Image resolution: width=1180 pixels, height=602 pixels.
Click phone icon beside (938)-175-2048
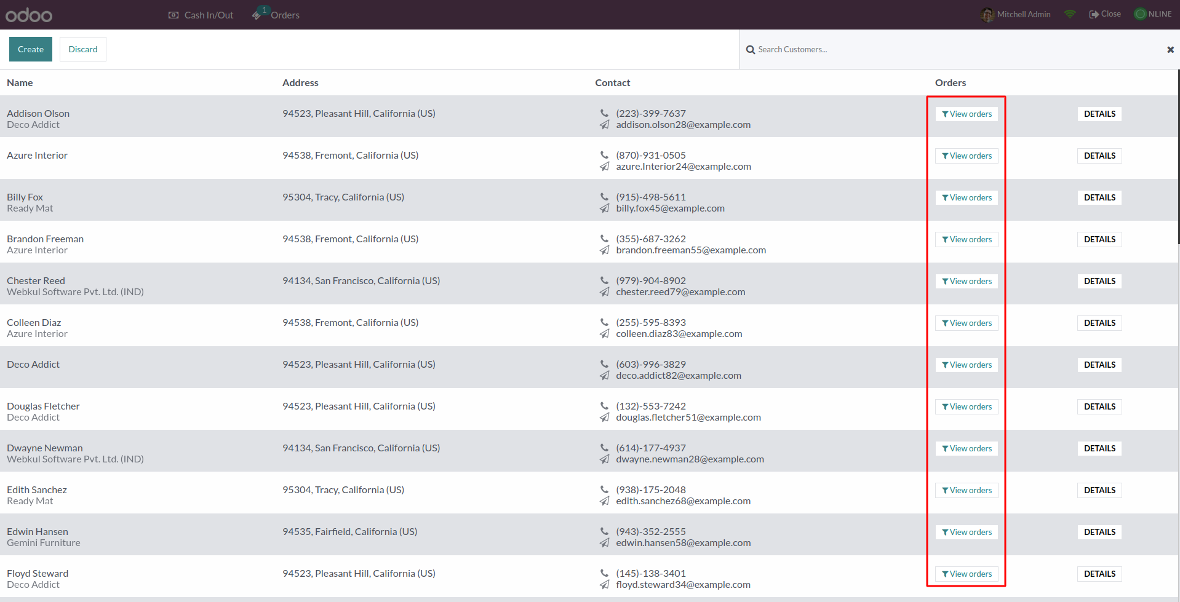coord(604,489)
